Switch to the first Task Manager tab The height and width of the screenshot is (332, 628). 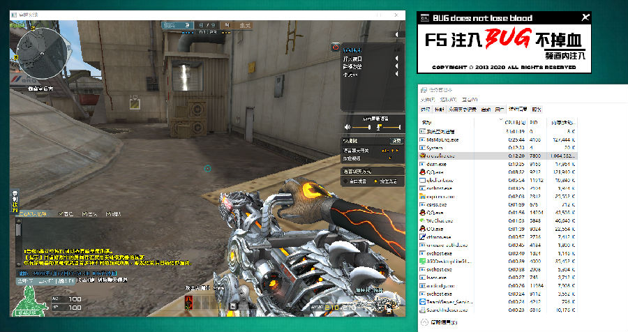point(425,110)
